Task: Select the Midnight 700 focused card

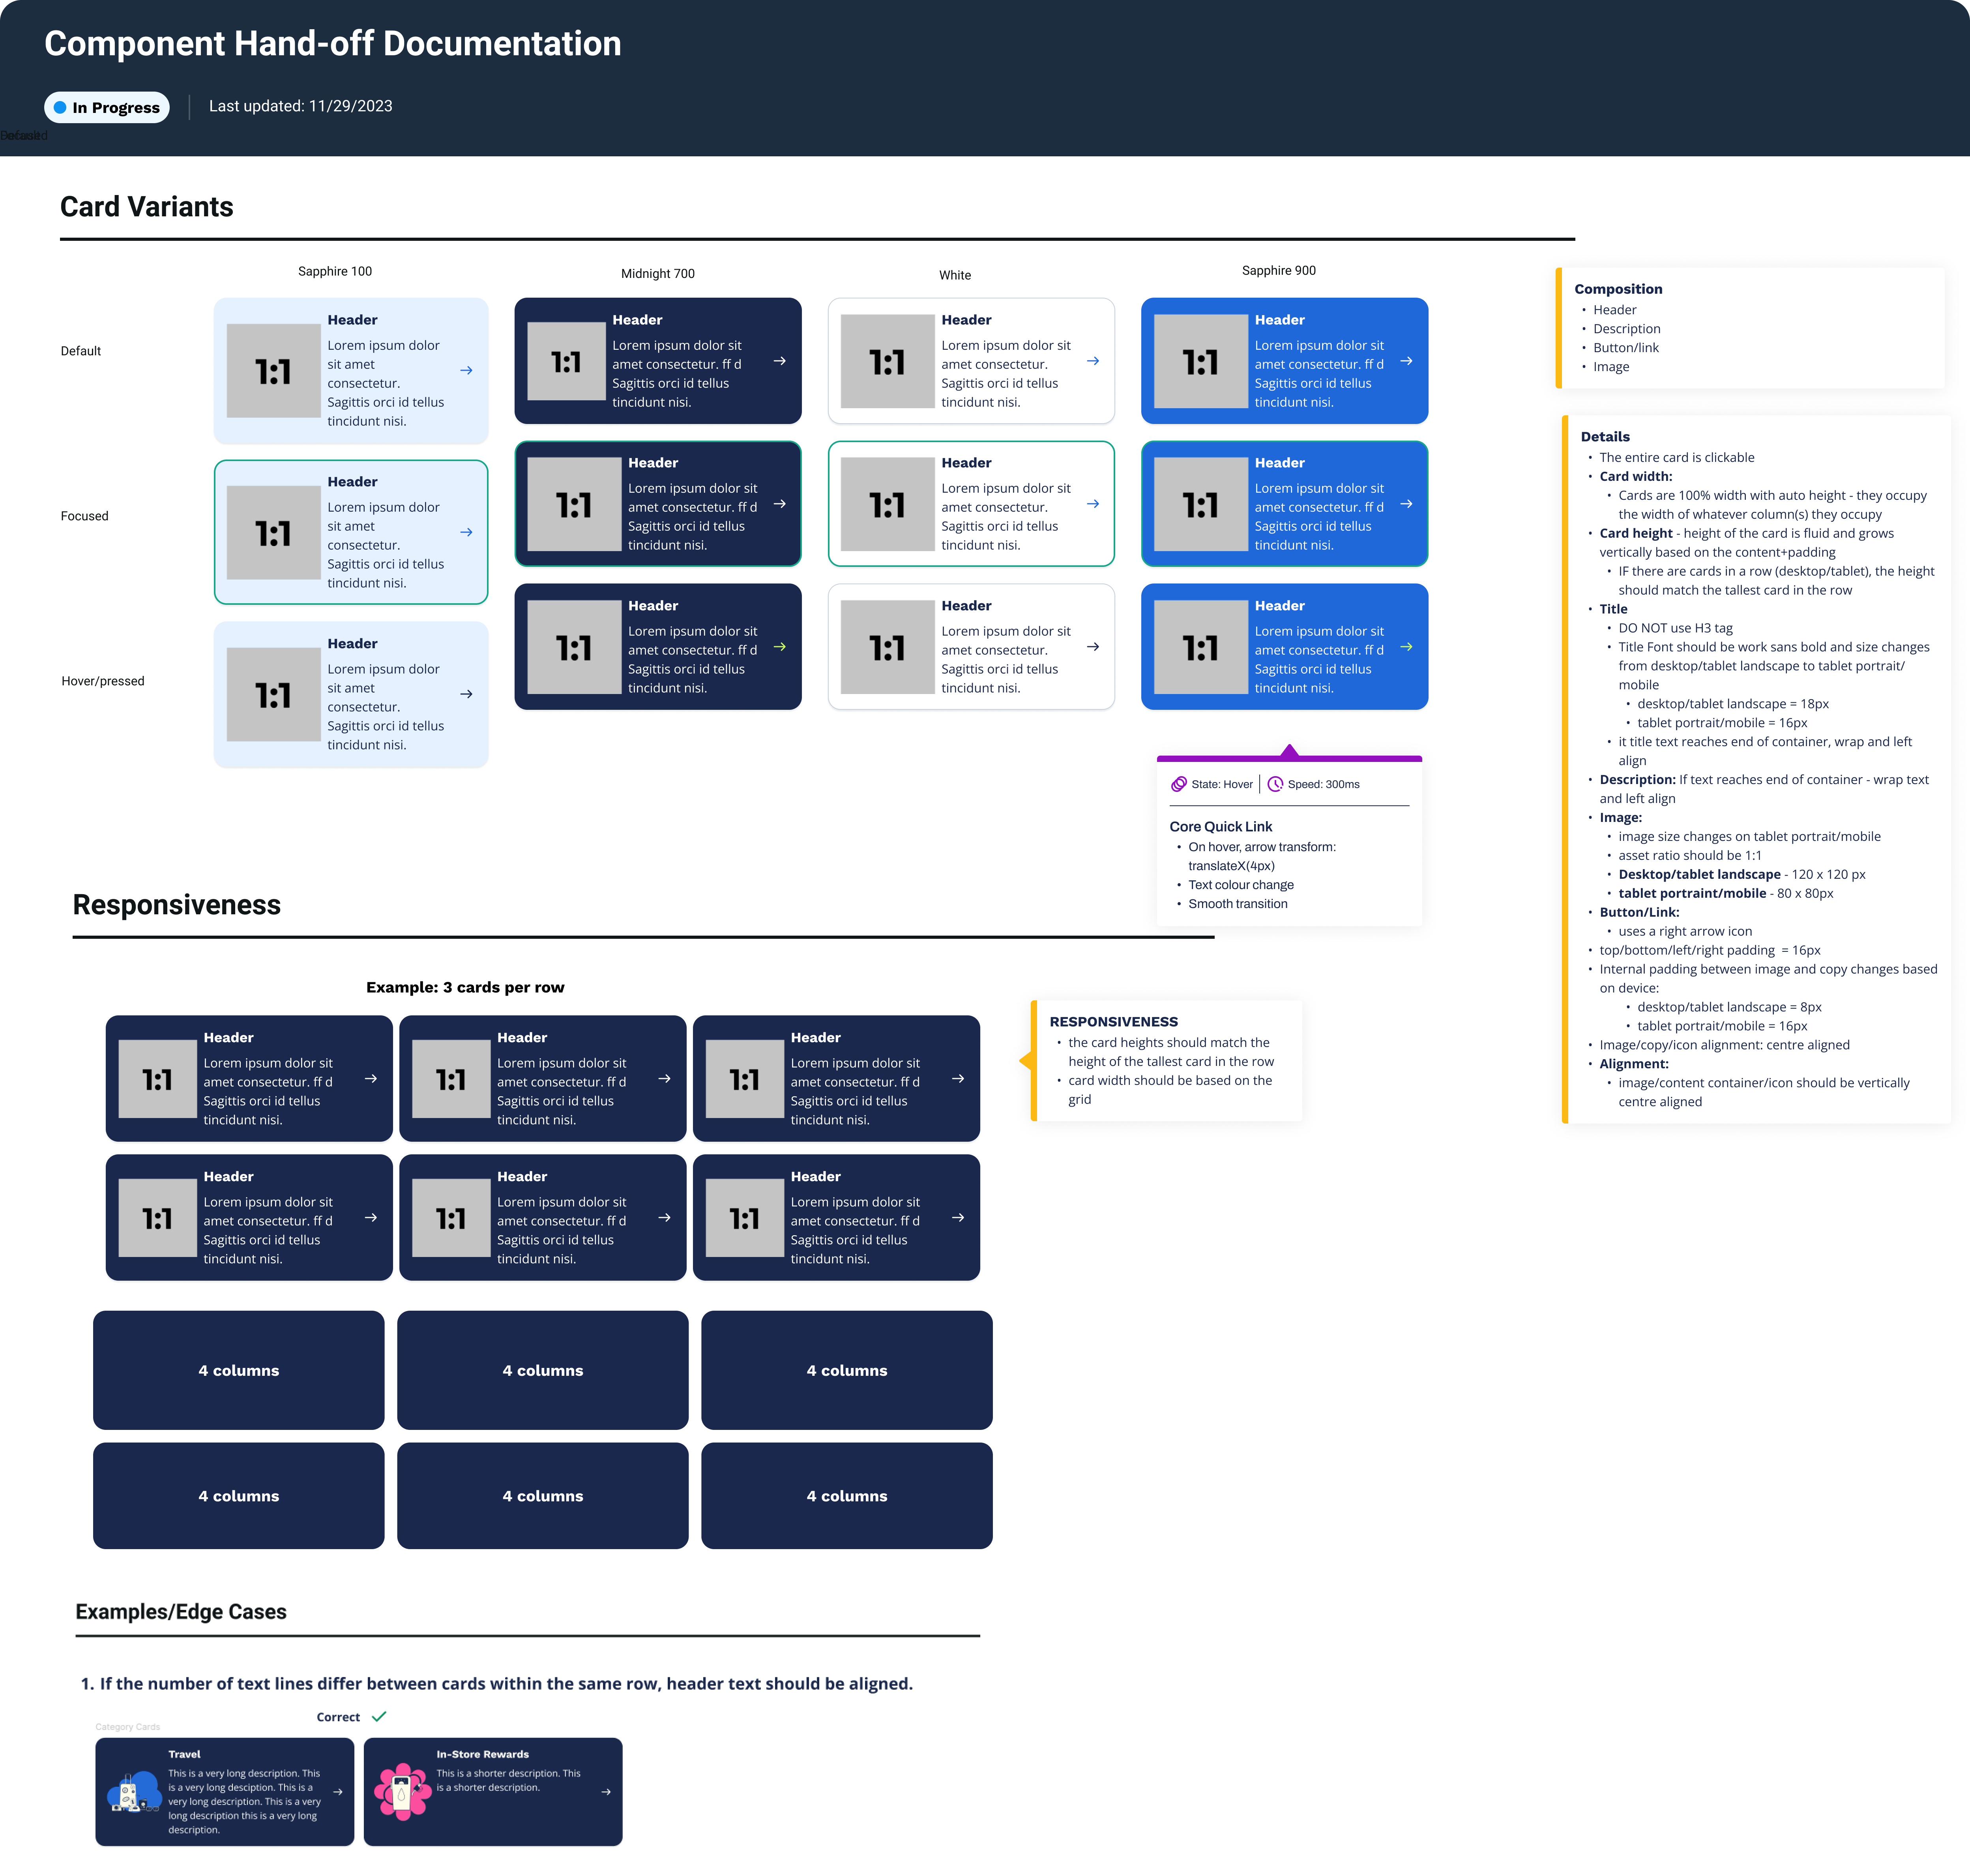Action: [x=659, y=504]
